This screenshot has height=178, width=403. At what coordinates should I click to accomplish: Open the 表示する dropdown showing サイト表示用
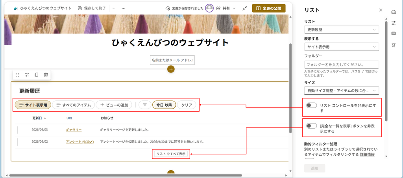[x=341, y=47]
